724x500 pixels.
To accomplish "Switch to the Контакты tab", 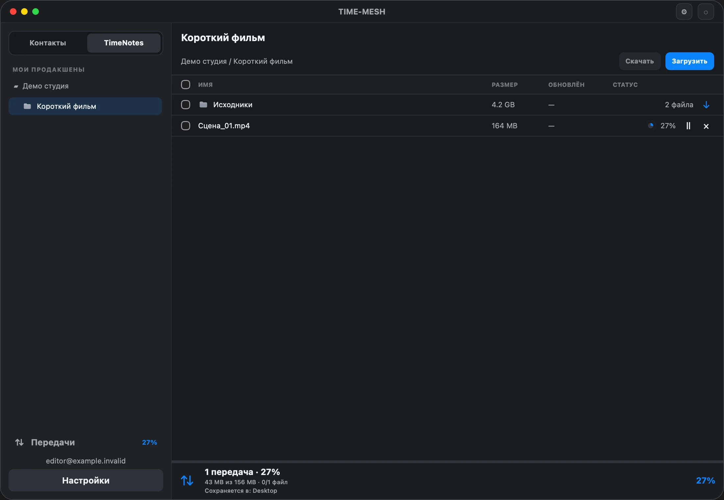I will tap(48, 43).
